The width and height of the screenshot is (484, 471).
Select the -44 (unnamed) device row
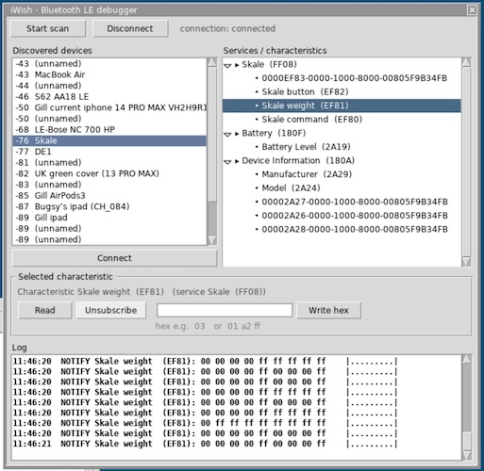pyautogui.click(x=109, y=86)
